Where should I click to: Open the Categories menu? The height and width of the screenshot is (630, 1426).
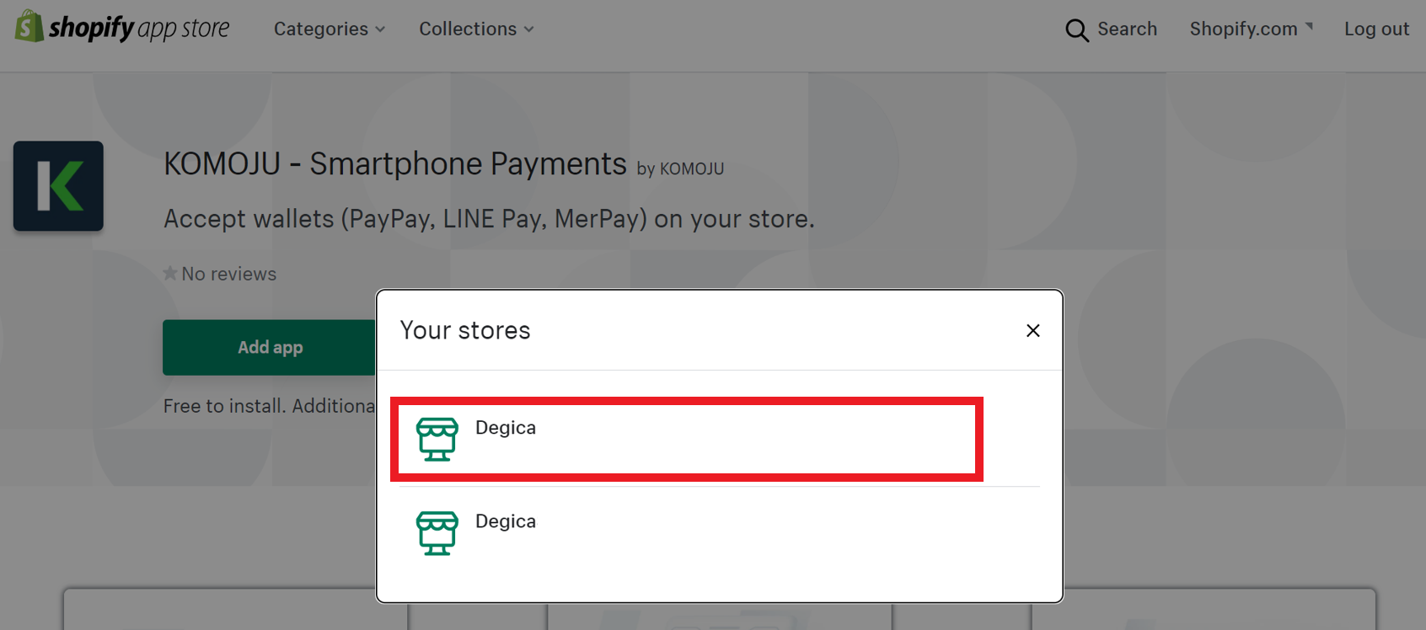(321, 29)
